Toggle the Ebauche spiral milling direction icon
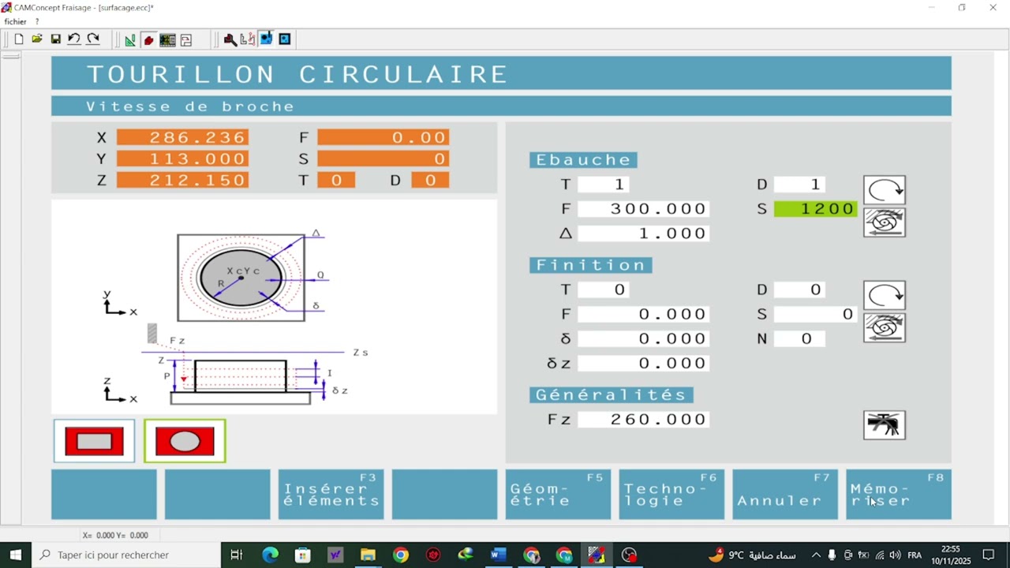Viewport: 1010px width, 568px height. 885,222
